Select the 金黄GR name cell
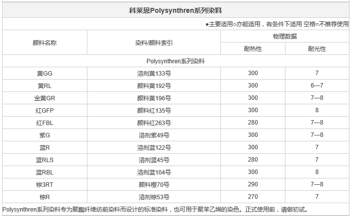350x216 pixels. coord(45,98)
